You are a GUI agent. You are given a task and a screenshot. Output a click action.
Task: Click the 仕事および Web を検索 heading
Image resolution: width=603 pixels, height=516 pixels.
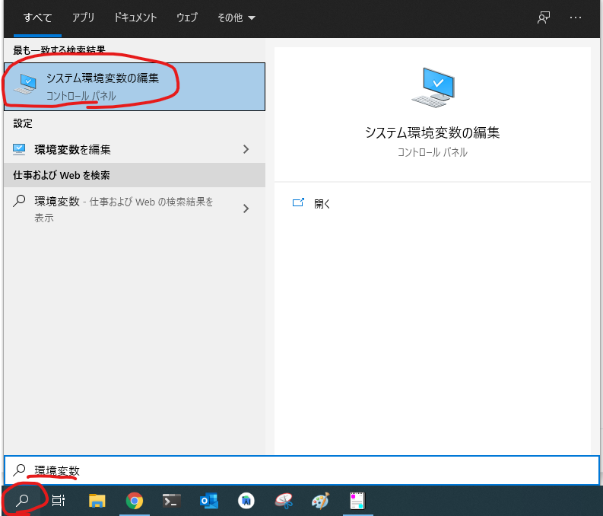(x=62, y=175)
